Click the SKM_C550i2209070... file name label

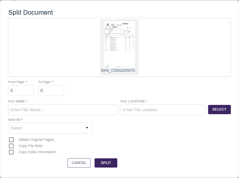tap(119, 70)
